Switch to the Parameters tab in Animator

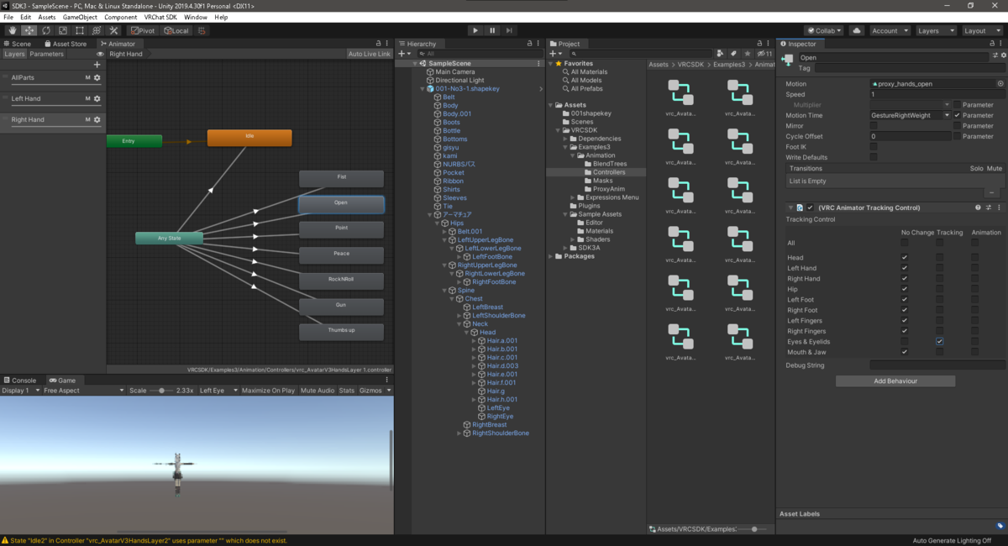47,54
